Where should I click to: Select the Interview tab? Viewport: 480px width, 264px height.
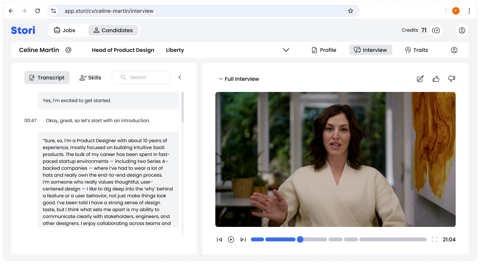(x=371, y=50)
